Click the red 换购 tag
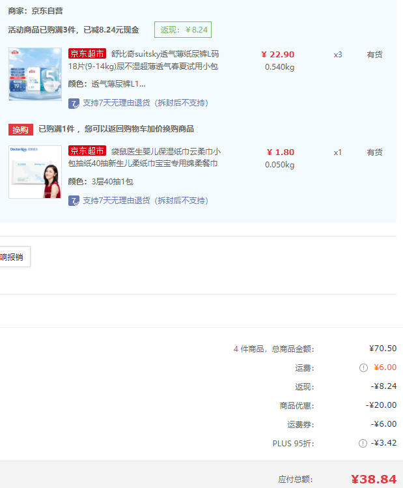This screenshot has width=403, height=488. click(x=21, y=130)
